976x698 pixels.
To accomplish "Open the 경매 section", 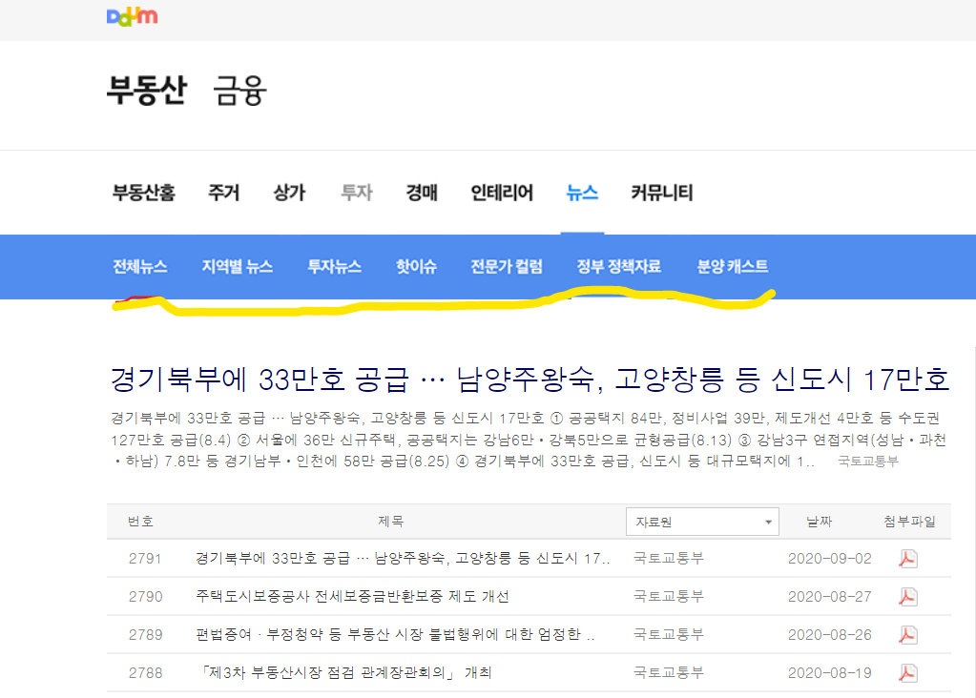I will coord(422,192).
